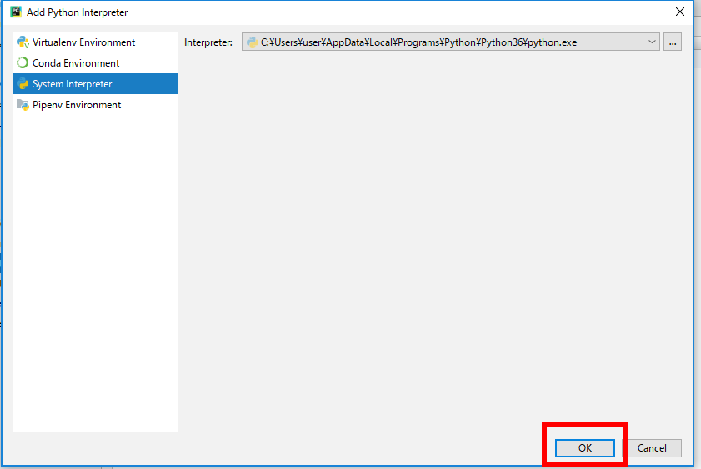
Task: Close the Add Python Interpreter dialog
Action: pyautogui.click(x=680, y=12)
